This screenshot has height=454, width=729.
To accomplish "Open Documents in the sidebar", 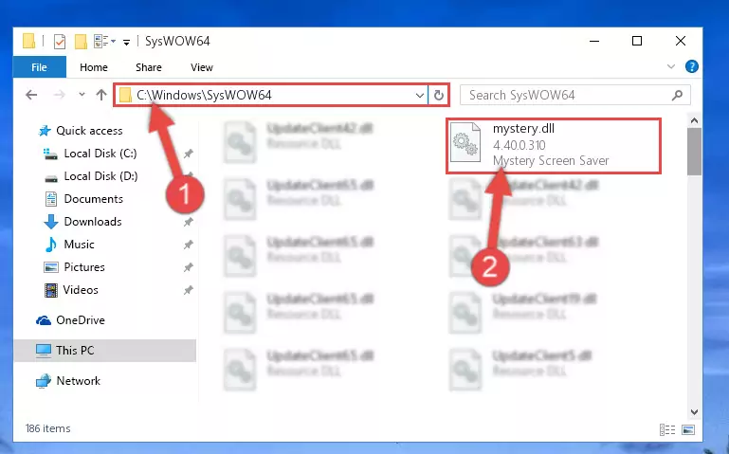I will tap(94, 199).
